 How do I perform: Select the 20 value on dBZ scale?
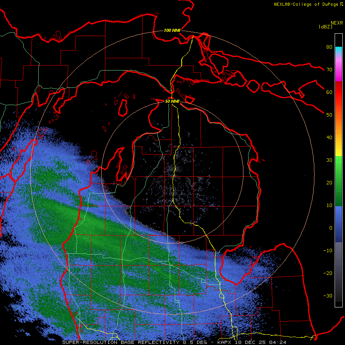pyautogui.click(x=329, y=183)
